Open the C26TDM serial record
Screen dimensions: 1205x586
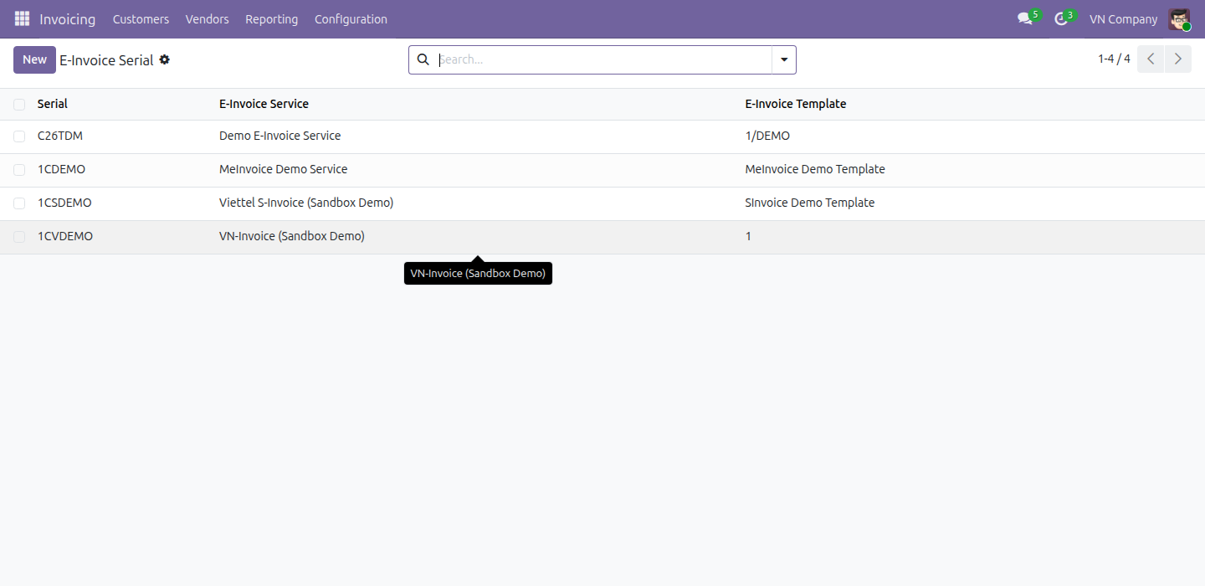point(60,136)
